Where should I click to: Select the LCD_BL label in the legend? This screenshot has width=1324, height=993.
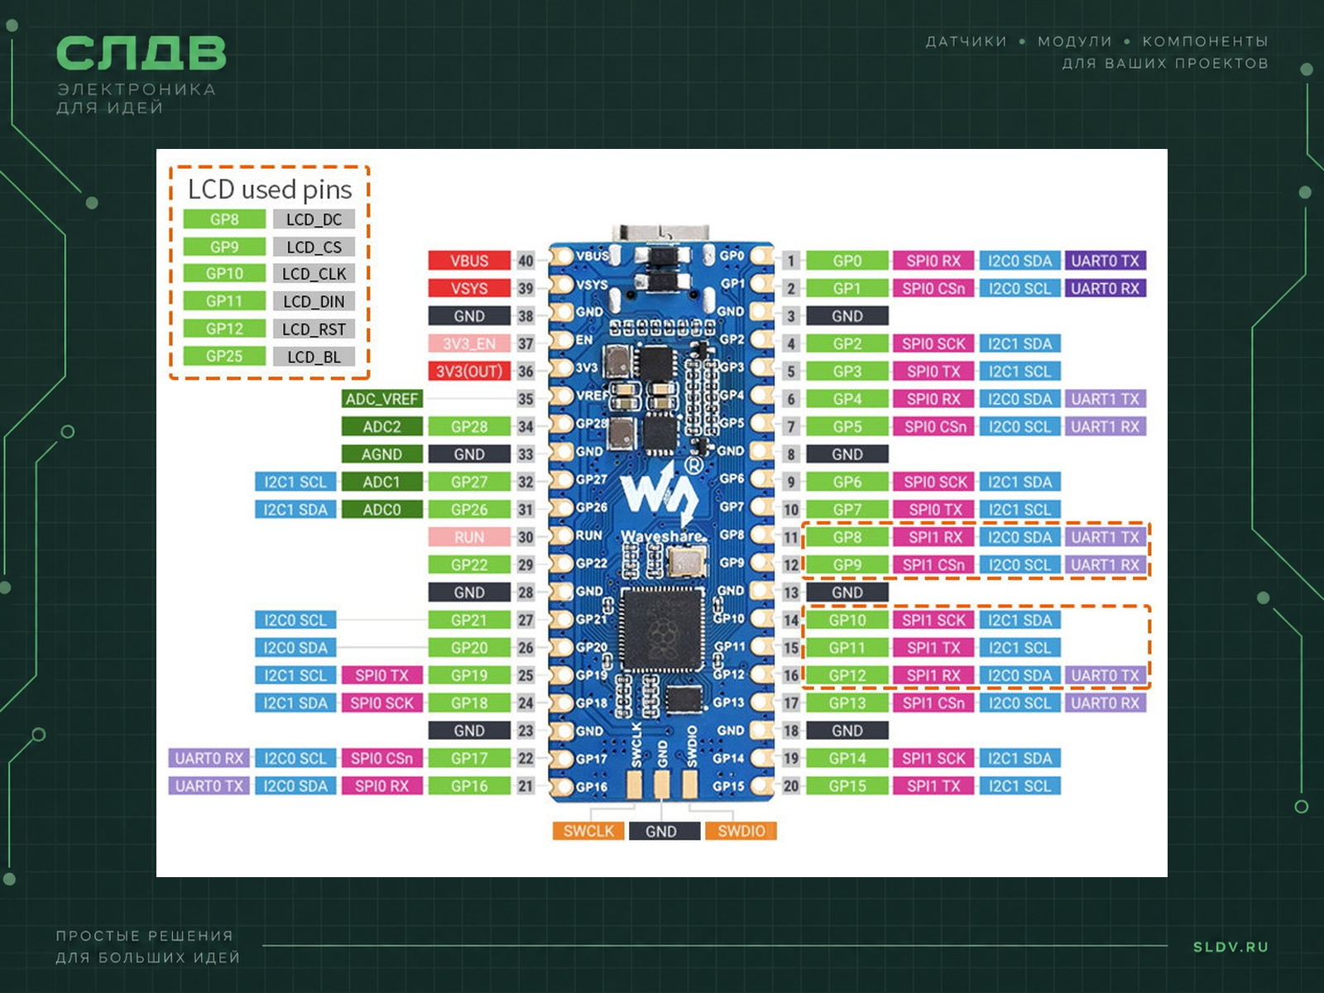tap(314, 357)
